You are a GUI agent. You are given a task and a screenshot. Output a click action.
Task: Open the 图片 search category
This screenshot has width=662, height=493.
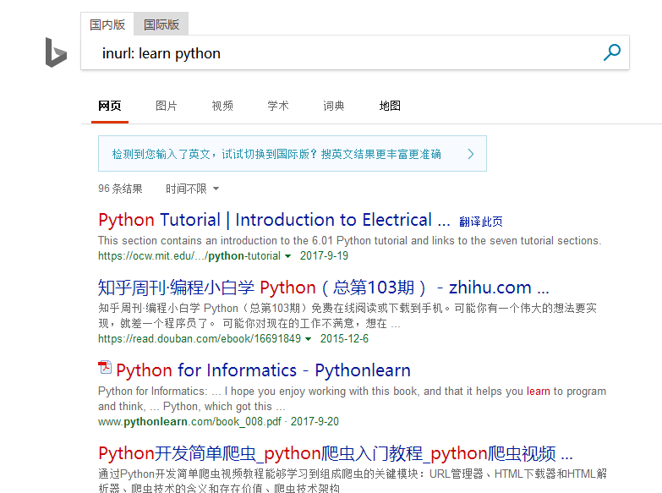pos(167,106)
